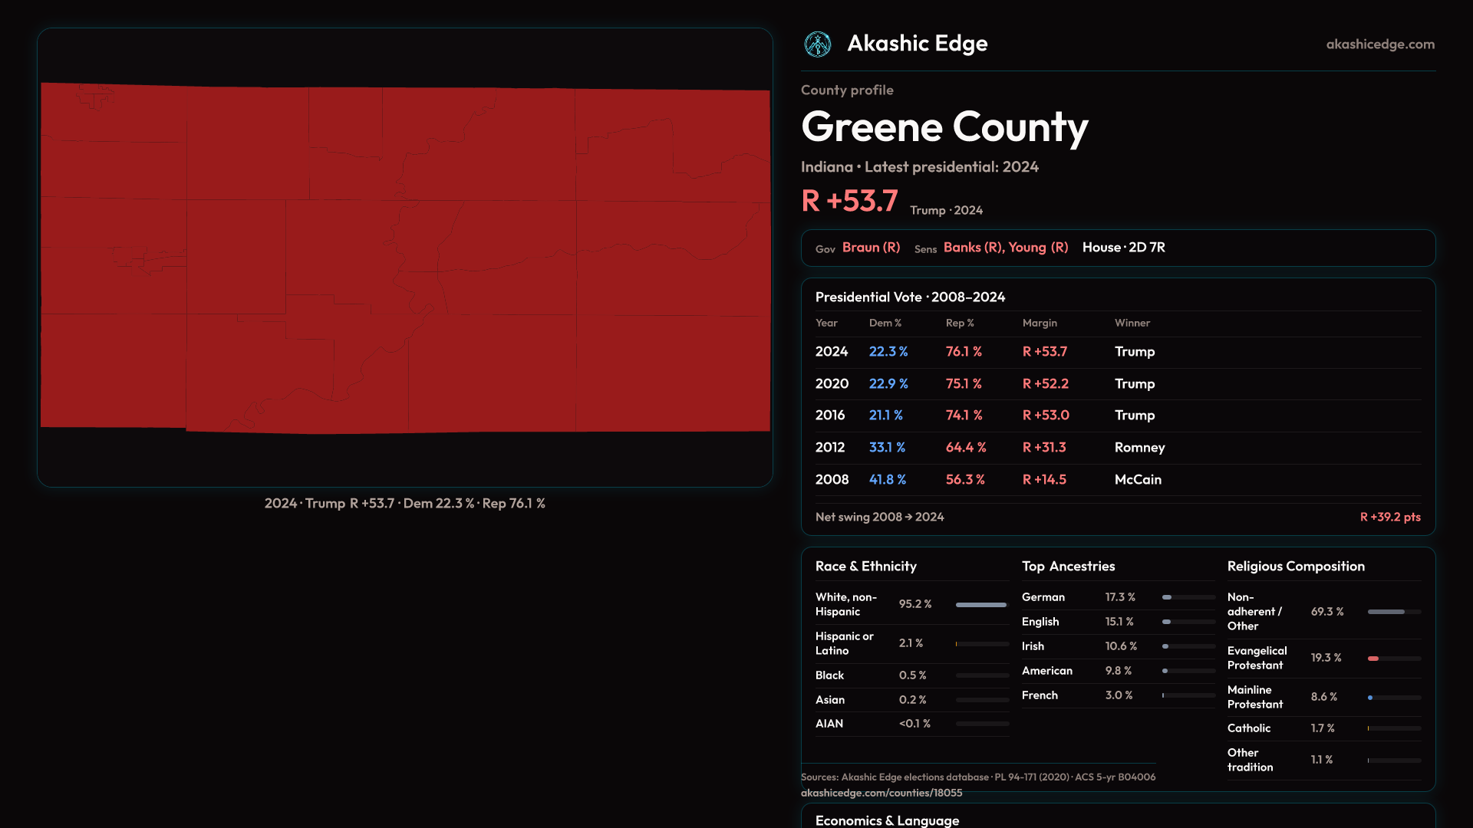The height and width of the screenshot is (828, 1473).
Task: Open the Economics & Language section
Action: coord(887,820)
